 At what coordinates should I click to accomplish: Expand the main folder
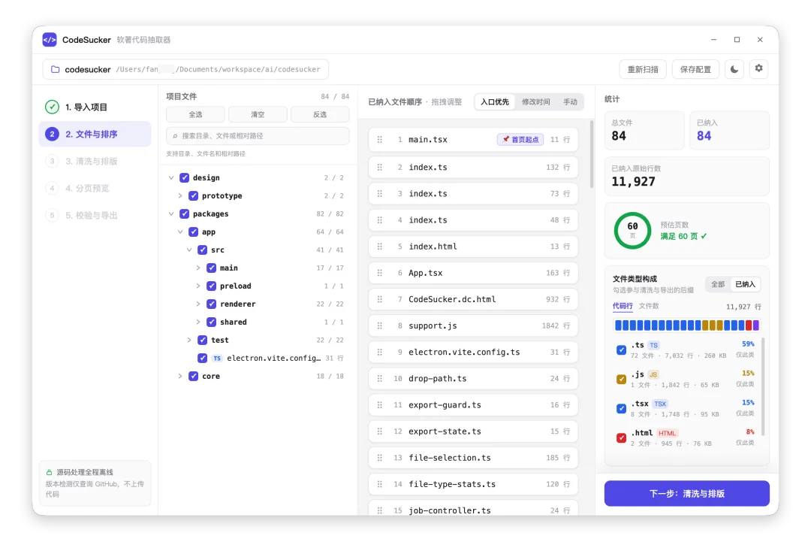[198, 268]
